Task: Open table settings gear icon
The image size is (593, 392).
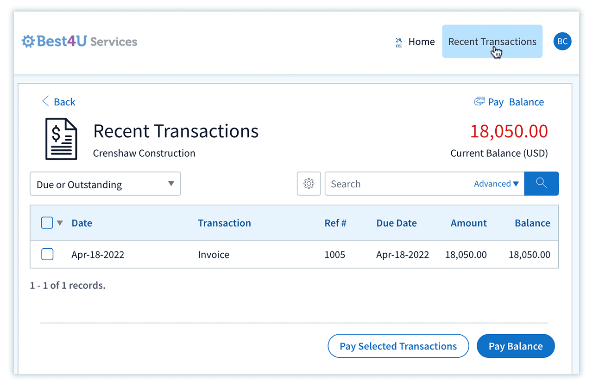Action: tap(309, 184)
